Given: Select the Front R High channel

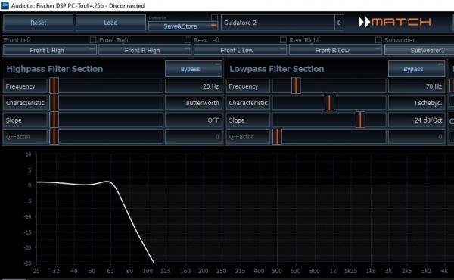Looking at the screenshot, I should coord(145,50).
